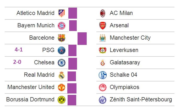Viewport: 181px width, 109px height.
Task: Open the Chelsea club badge
Action: pos(62,63)
